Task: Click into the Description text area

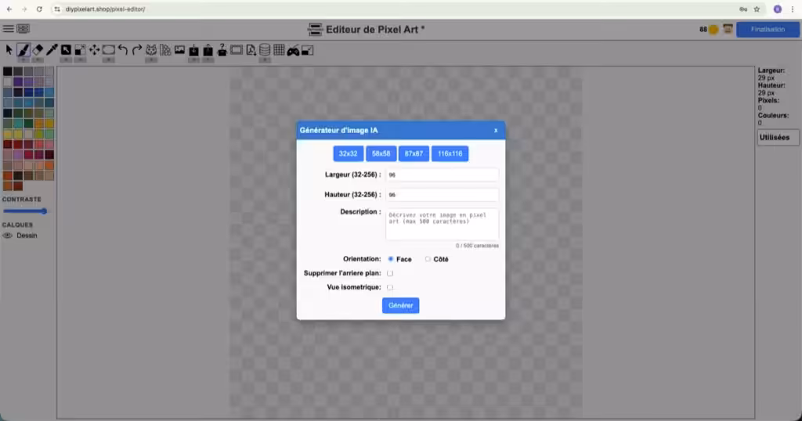Action: 442,225
